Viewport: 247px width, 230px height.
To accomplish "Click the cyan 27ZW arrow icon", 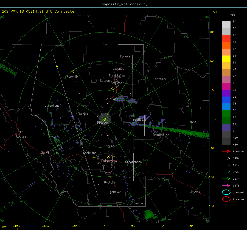I will [226, 172].
